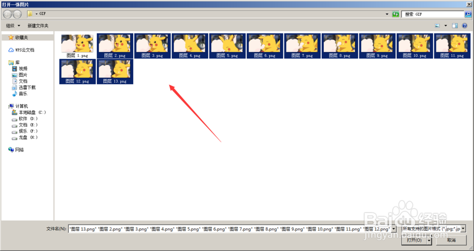Click the green refresh button

point(395,14)
